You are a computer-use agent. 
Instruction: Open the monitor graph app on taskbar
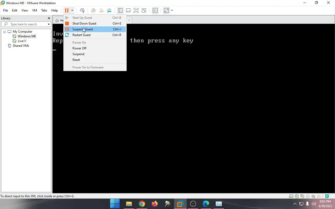219,204
